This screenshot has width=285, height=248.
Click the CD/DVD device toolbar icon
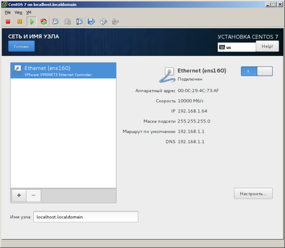click(103, 22)
